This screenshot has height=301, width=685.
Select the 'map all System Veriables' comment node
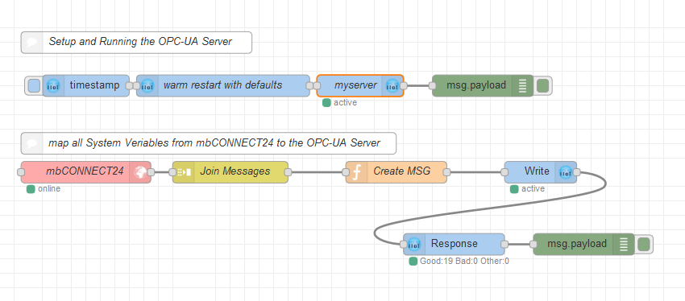(209, 143)
